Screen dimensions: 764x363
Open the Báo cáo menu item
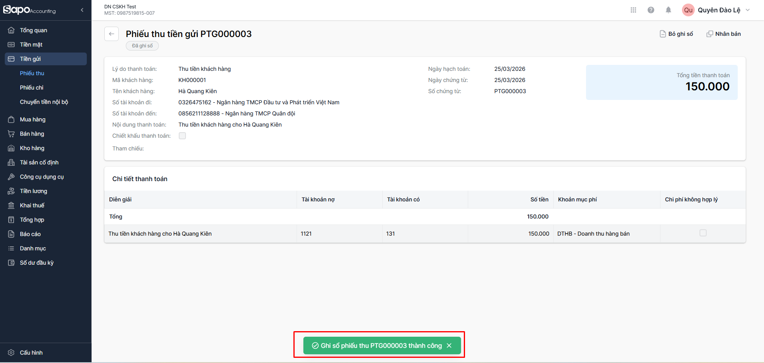pyautogui.click(x=30, y=234)
